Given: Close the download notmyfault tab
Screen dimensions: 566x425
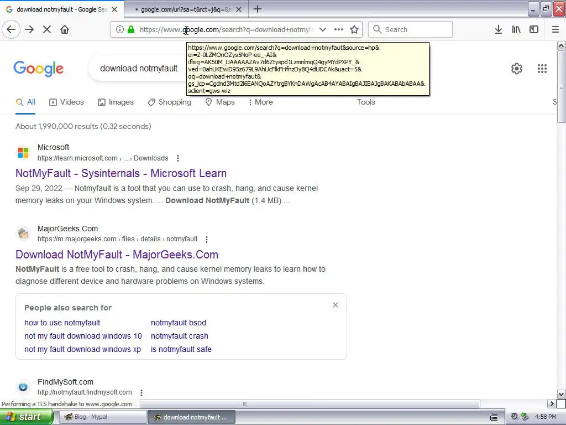Looking at the screenshot, I should 114,9.
